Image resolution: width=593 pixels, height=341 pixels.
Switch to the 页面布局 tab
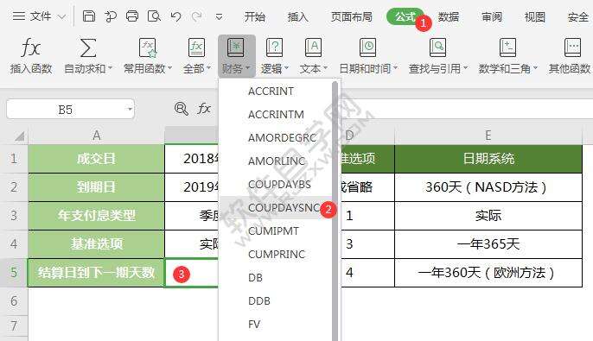coord(351,16)
